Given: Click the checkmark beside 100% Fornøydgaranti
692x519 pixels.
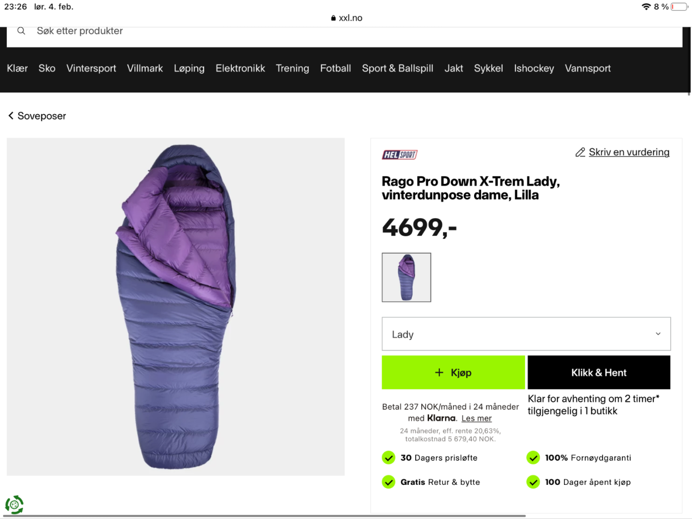Looking at the screenshot, I should pyautogui.click(x=533, y=458).
